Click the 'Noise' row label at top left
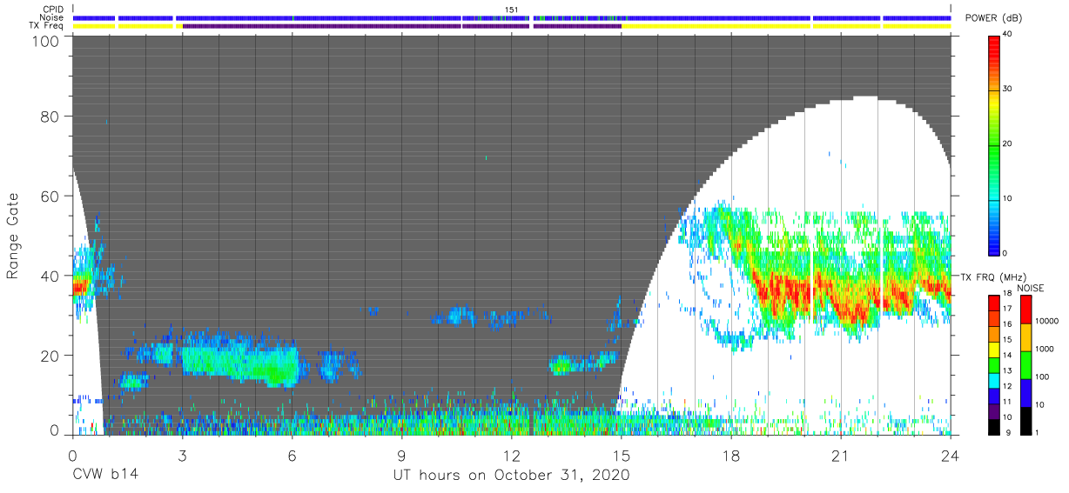This screenshot has height=493, width=1069. [53, 17]
